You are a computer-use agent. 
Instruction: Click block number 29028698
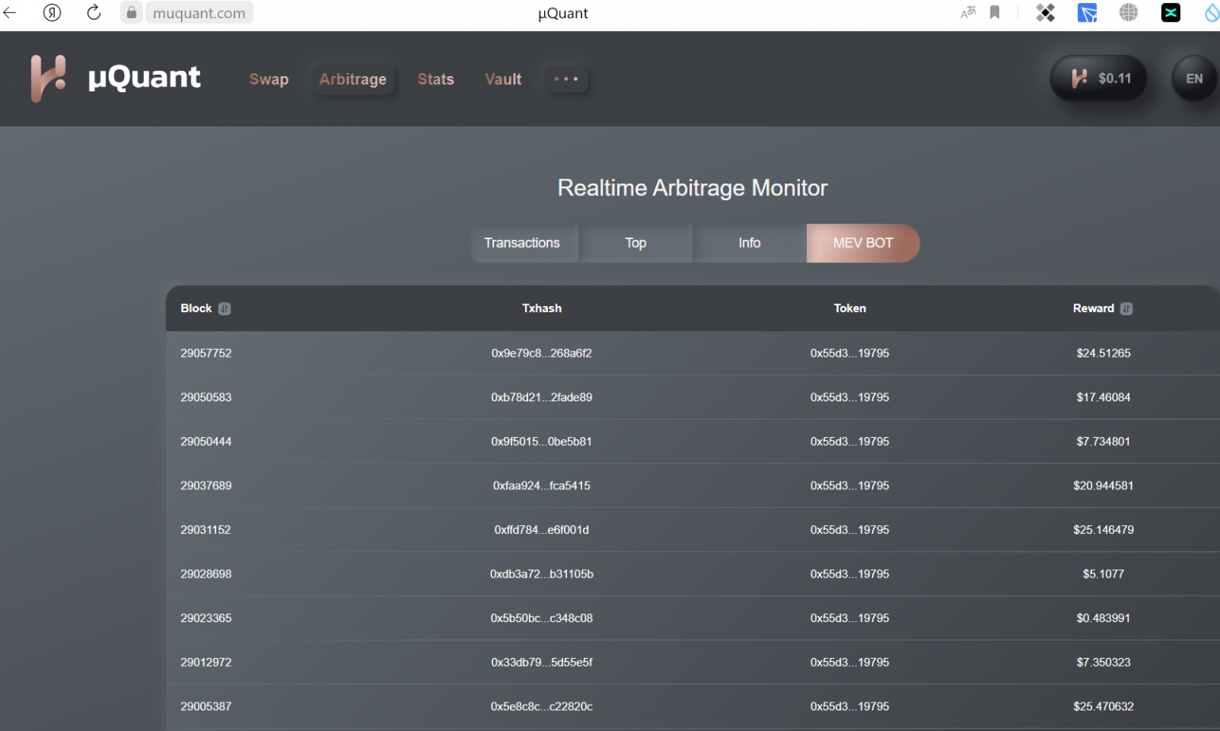coord(206,574)
